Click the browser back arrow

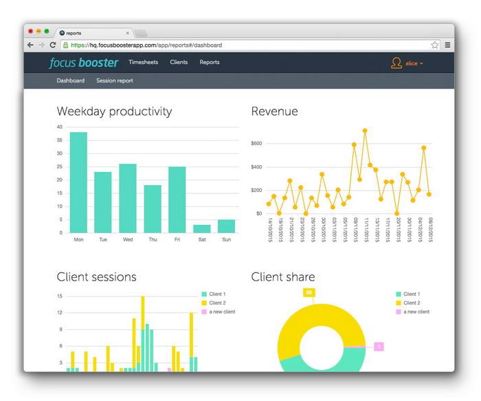coord(30,45)
